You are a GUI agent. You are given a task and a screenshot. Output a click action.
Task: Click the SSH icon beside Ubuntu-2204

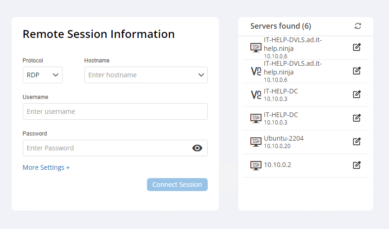tap(255, 142)
